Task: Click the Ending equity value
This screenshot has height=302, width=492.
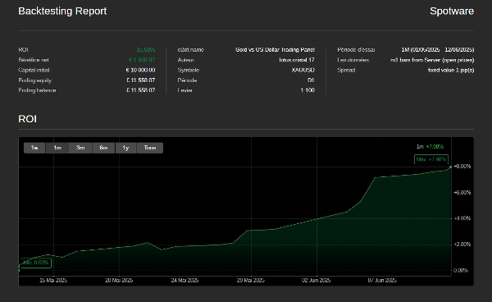Action: (x=140, y=80)
